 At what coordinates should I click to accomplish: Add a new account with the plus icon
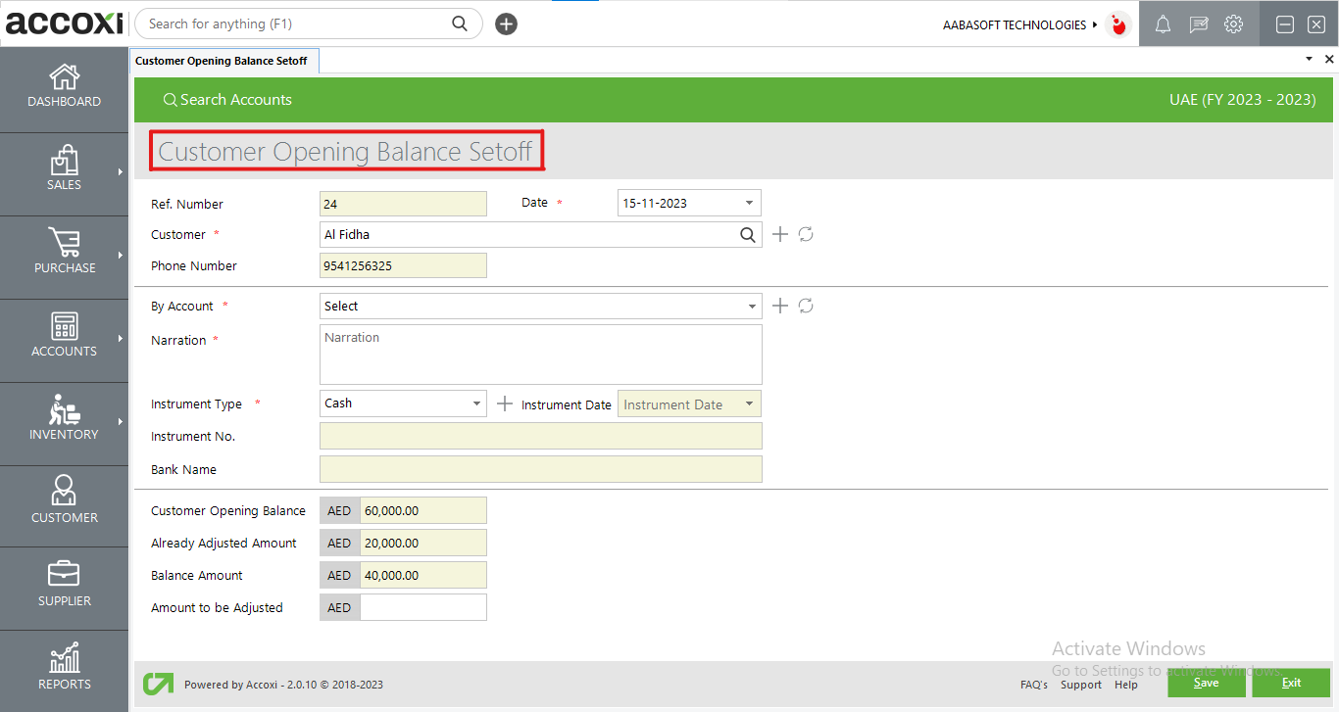780,306
